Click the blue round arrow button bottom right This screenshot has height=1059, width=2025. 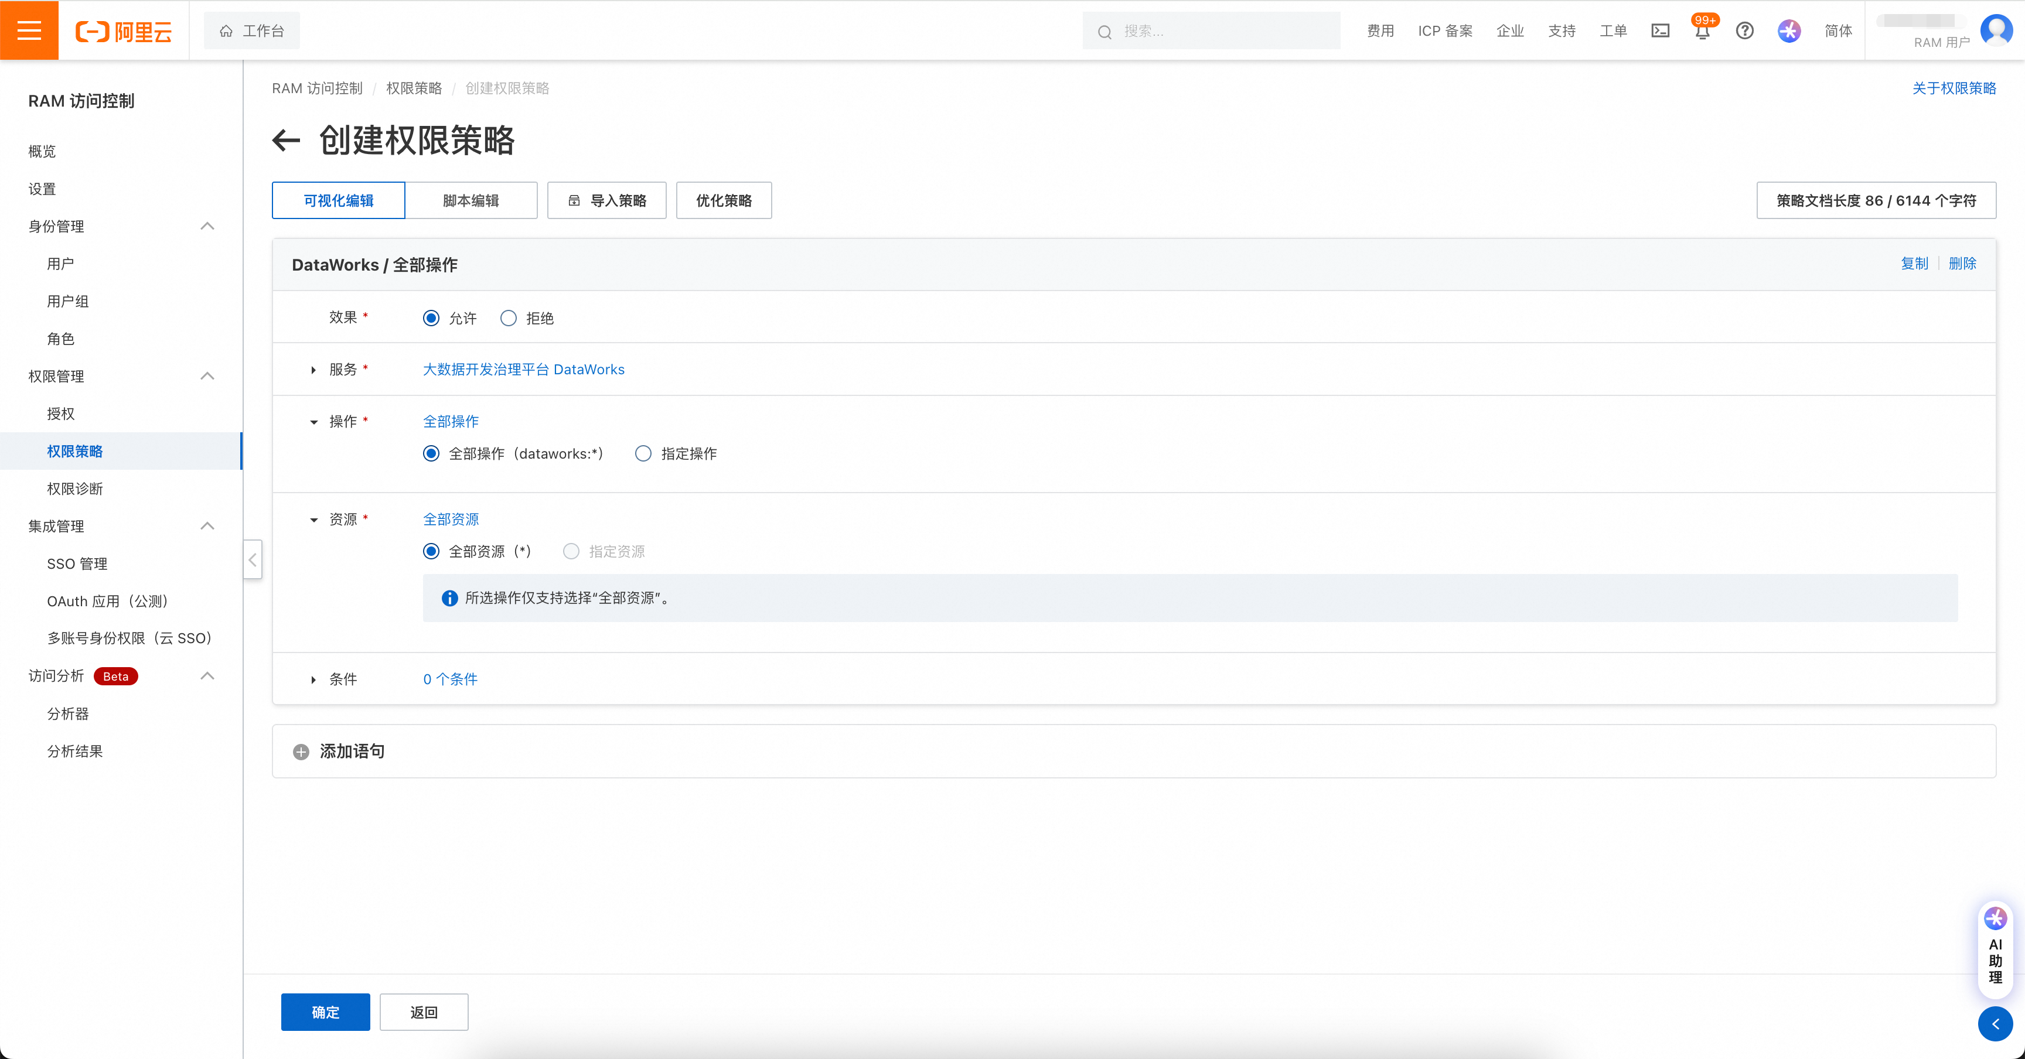pyautogui.click(x=1995, y=1024)
